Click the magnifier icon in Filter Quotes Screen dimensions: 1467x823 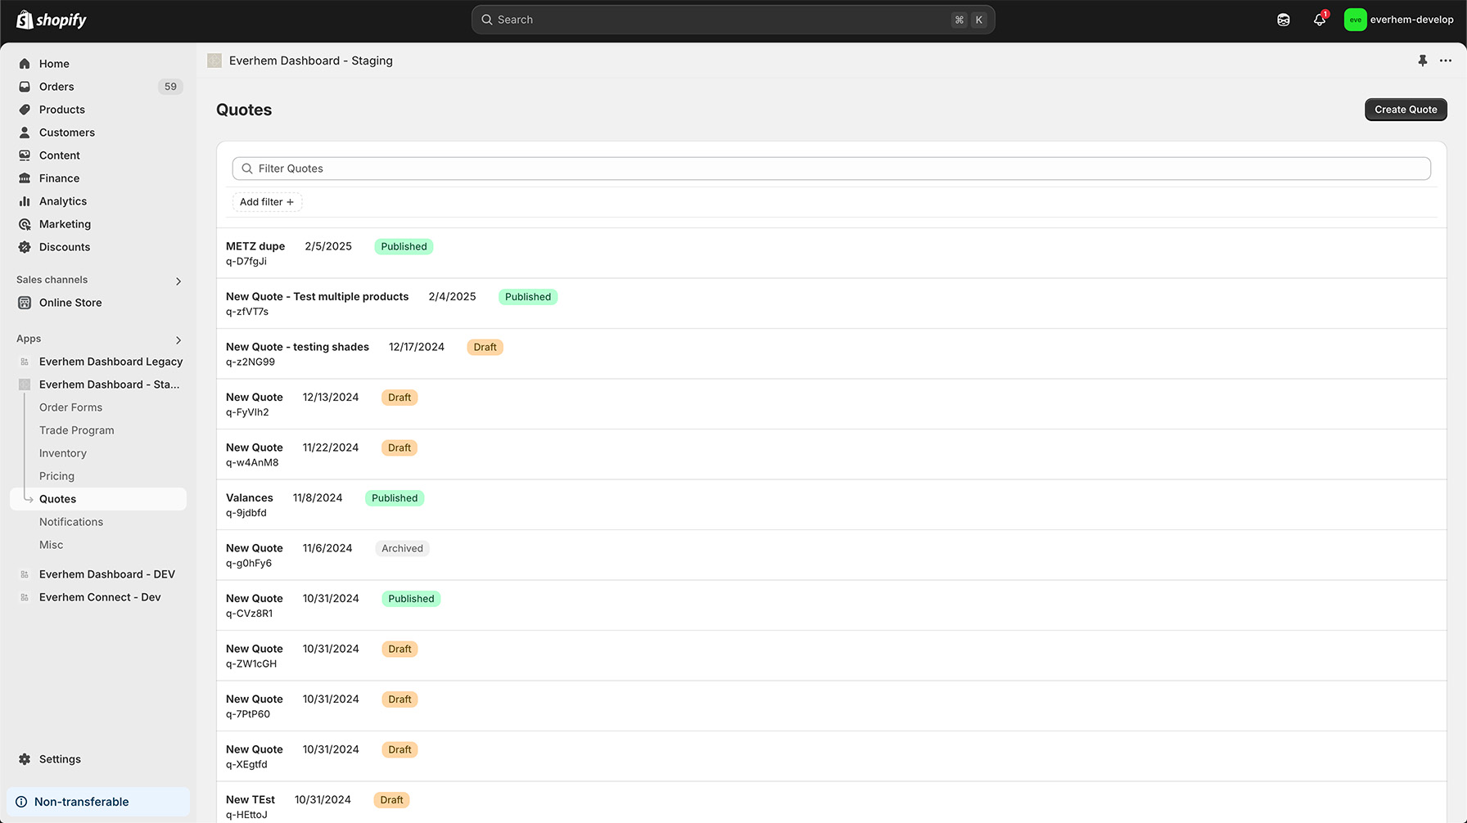point(247,169)
